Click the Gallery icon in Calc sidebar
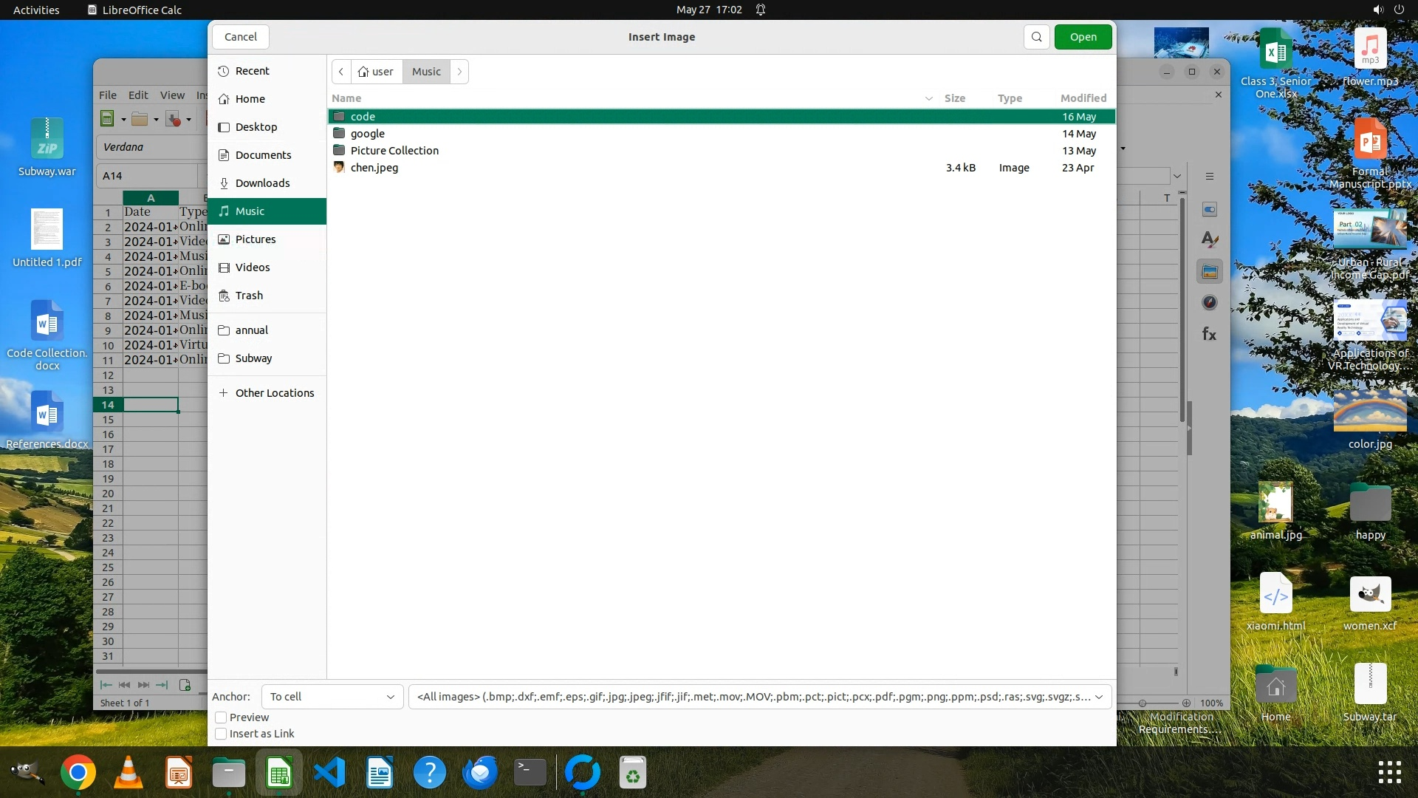The width and height of the screenshot is (1418, 798). (x=1209, y=272)
